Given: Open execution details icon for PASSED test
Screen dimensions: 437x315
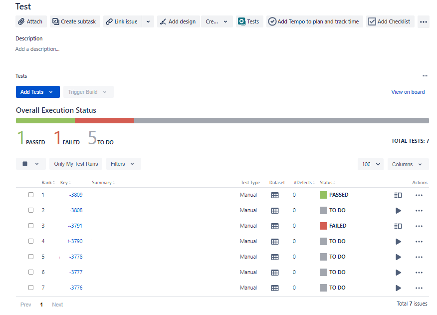Looking at the screenshot, I should 398,195.
